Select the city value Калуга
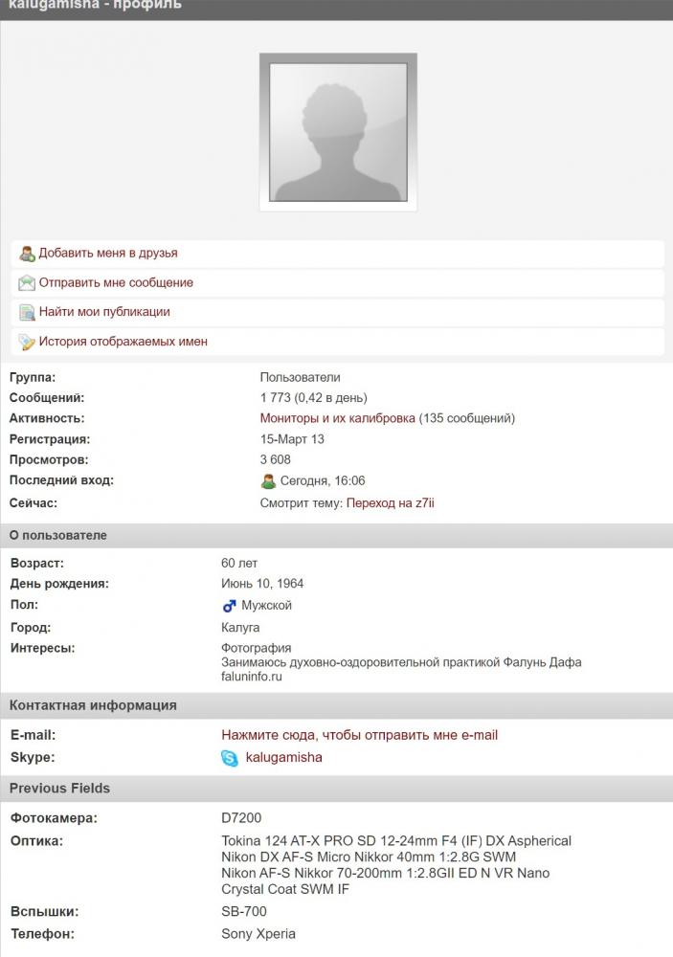This screenshot has height=957, width=673. (x=240, y=628)
